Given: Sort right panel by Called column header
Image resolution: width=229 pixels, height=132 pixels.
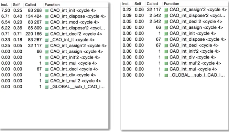Looking at the screenshot, I should coord(152,4).
